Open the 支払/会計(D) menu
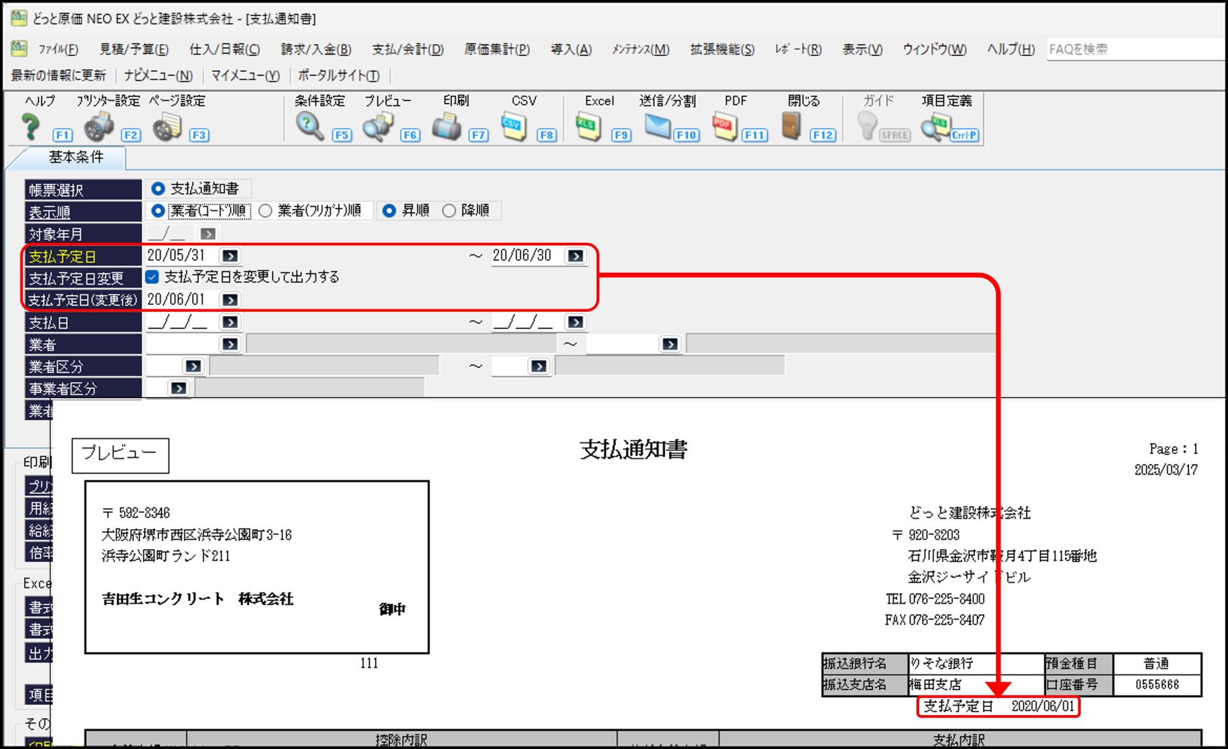This screenshot has width=1228, height=749. pyautogui.click(x=407, y=49)
